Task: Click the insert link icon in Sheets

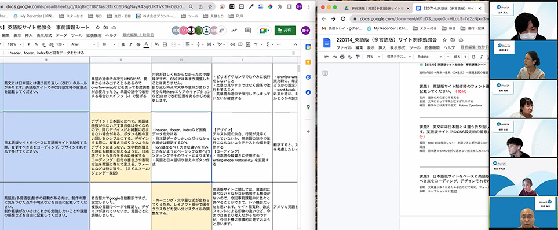Action: (233, 44)
